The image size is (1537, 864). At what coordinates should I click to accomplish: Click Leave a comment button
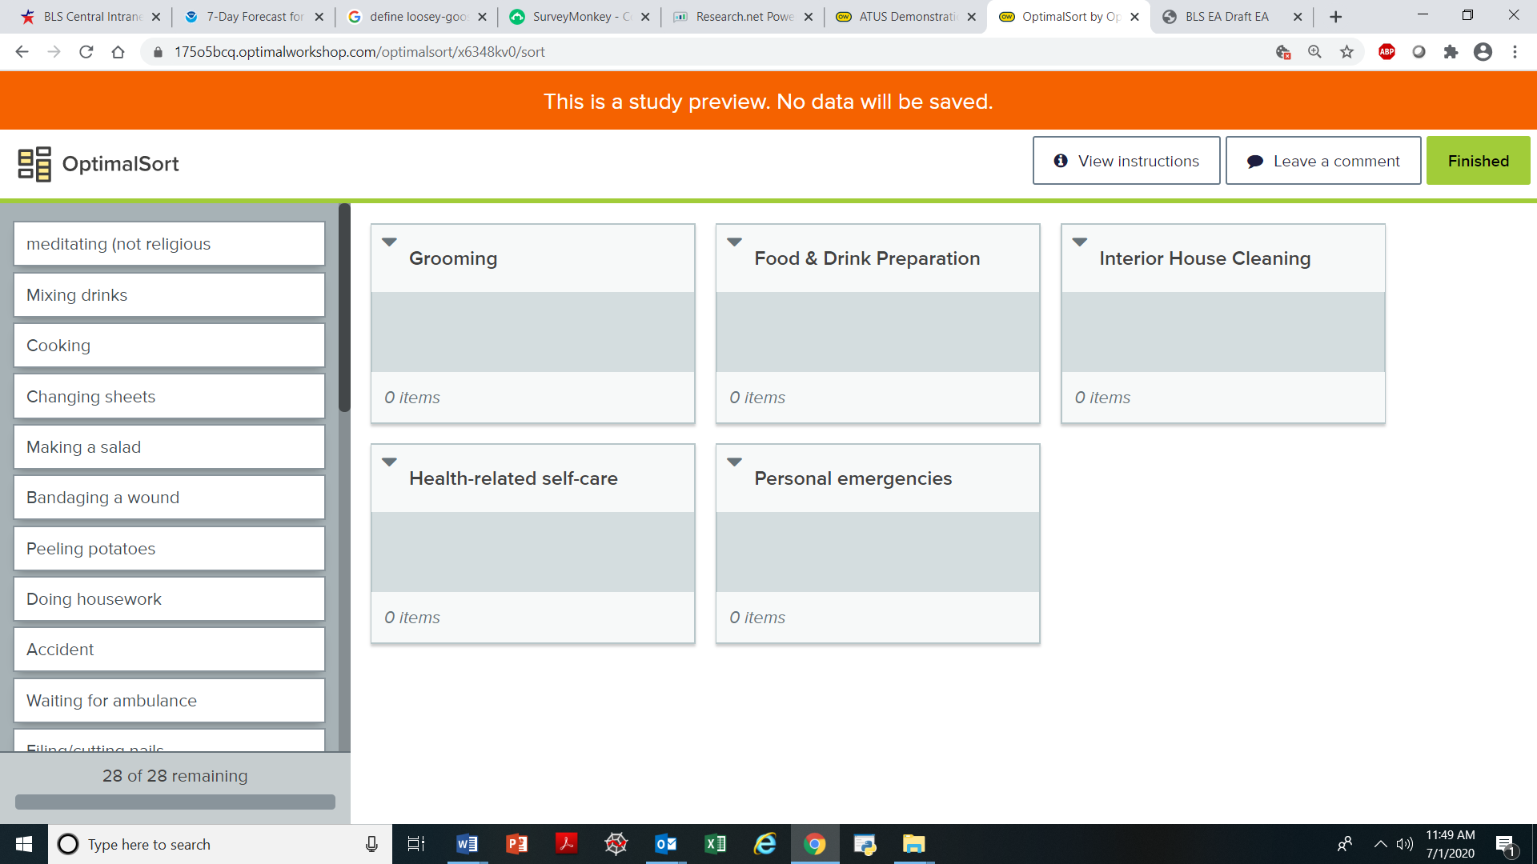[1323, 161]
